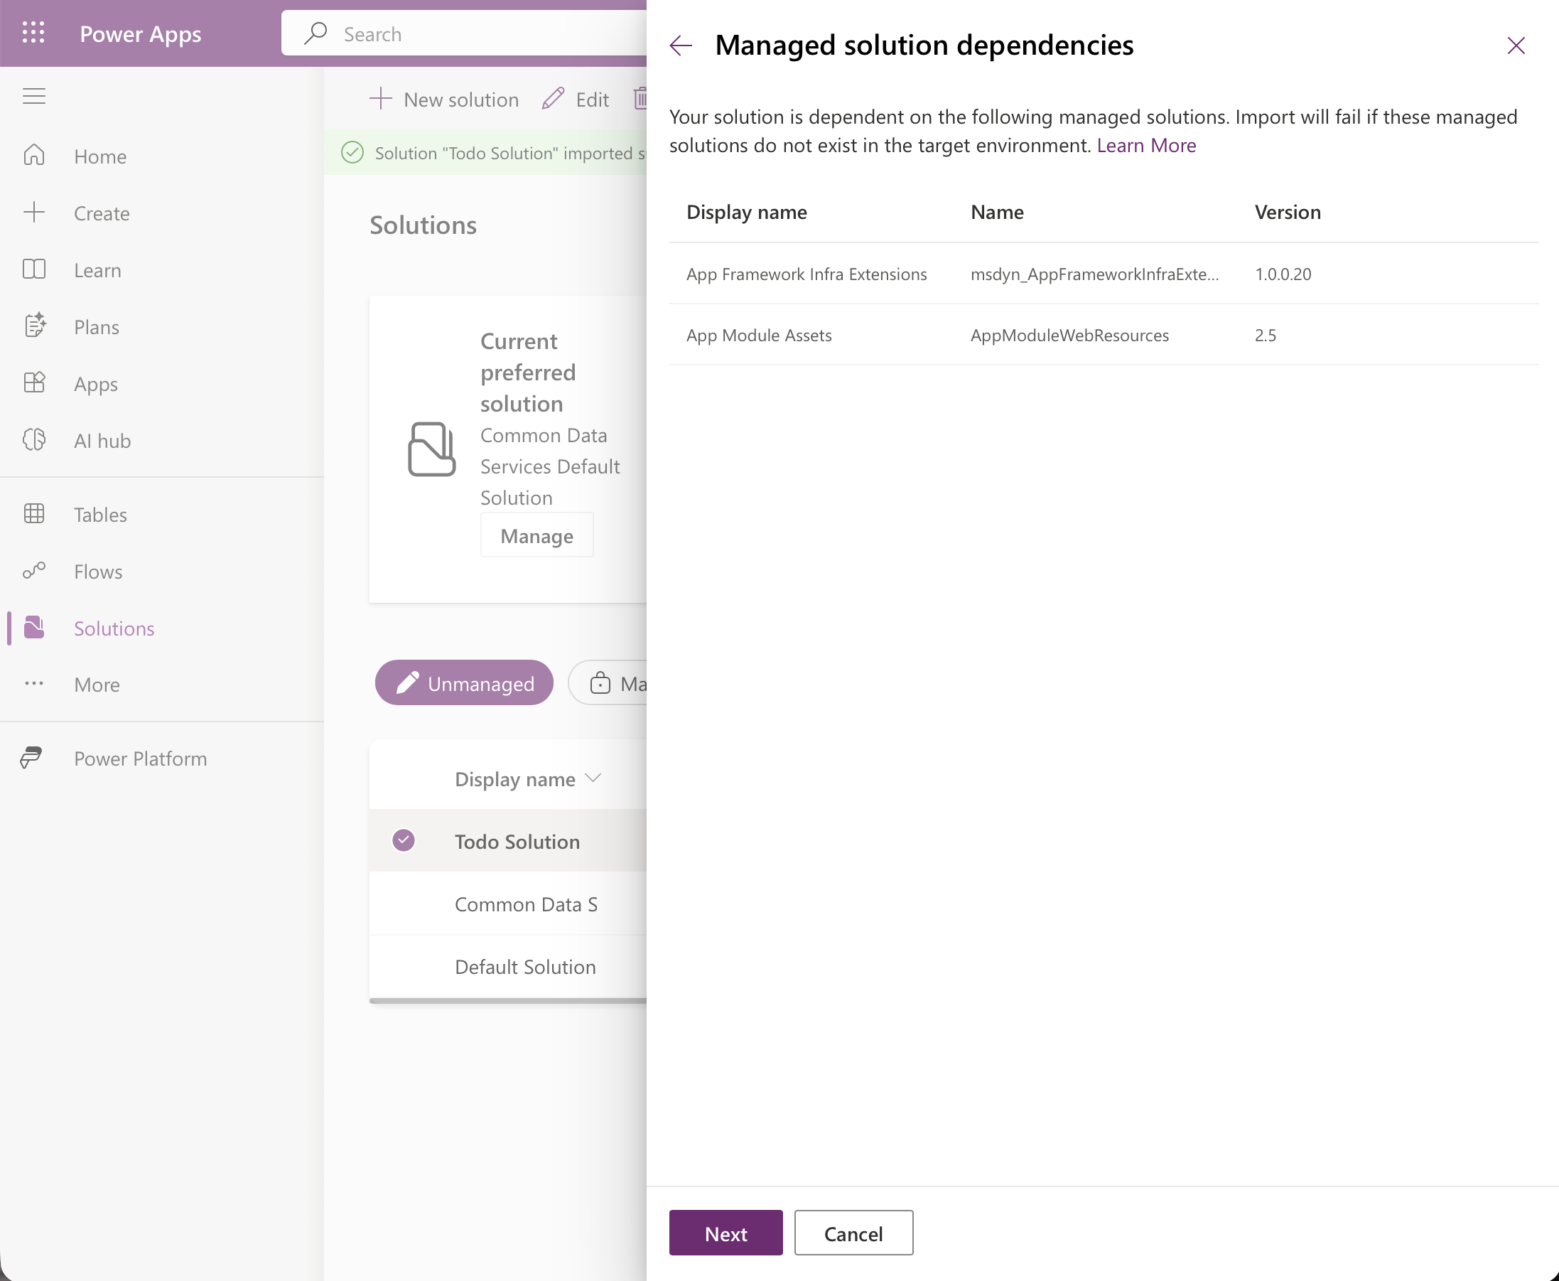Screen dimensions: 1559x1281
Task: Click the Flows icon in sidebar
Action: (x=34, y=570)
